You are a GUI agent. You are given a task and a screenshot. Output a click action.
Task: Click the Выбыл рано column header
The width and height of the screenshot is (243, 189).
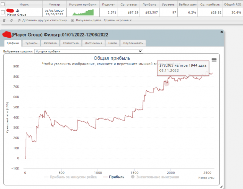coord(187,4)
